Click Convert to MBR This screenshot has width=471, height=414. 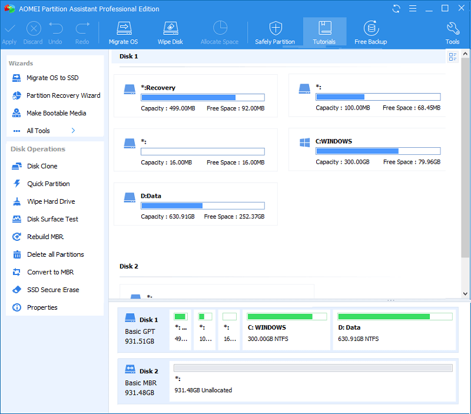(42, 272)
